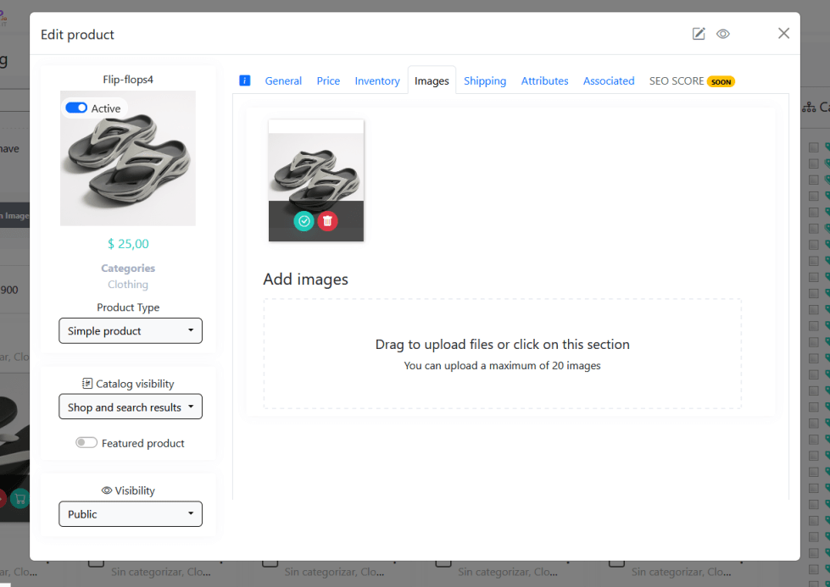The image size is (830, 587).
Task: Close the Edit product dialog
Action: click(x=783, y=33)
